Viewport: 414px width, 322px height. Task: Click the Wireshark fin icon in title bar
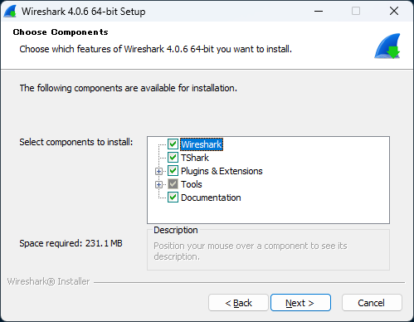coord(10,12)
